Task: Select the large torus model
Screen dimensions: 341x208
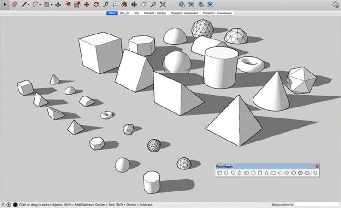Action: coord(251,64)
